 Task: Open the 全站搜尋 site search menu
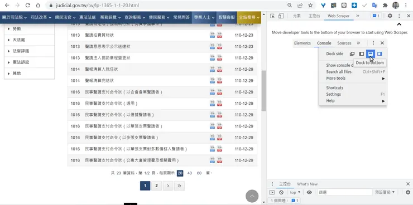point(249,17)
